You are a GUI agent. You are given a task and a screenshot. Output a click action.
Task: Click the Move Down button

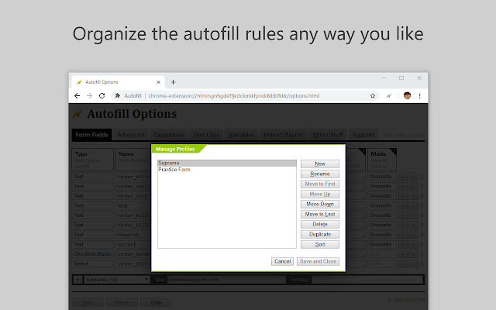[320, 205]
